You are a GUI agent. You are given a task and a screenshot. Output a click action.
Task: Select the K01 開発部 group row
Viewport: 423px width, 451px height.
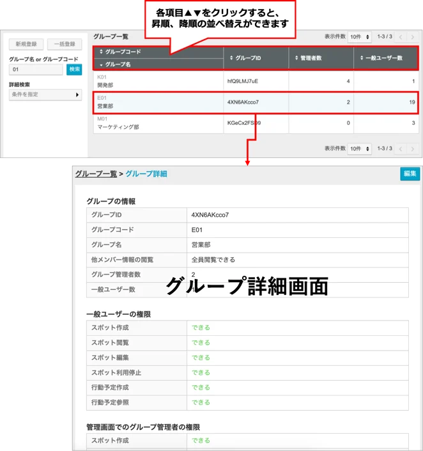[x=256, y=81]
